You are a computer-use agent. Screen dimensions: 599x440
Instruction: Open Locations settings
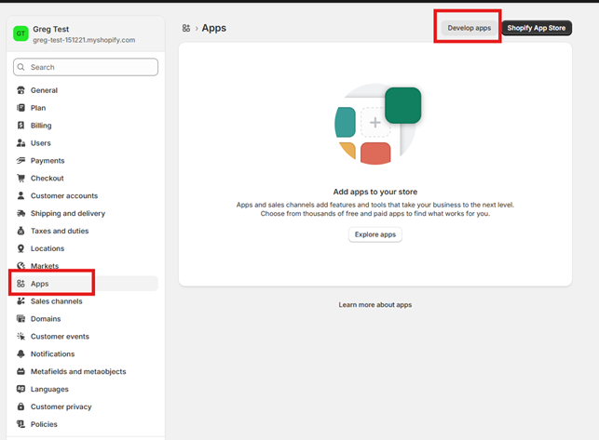(x=86, y=248)
